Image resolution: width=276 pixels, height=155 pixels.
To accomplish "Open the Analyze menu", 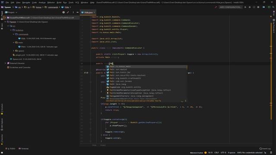I will coord(42,3).
